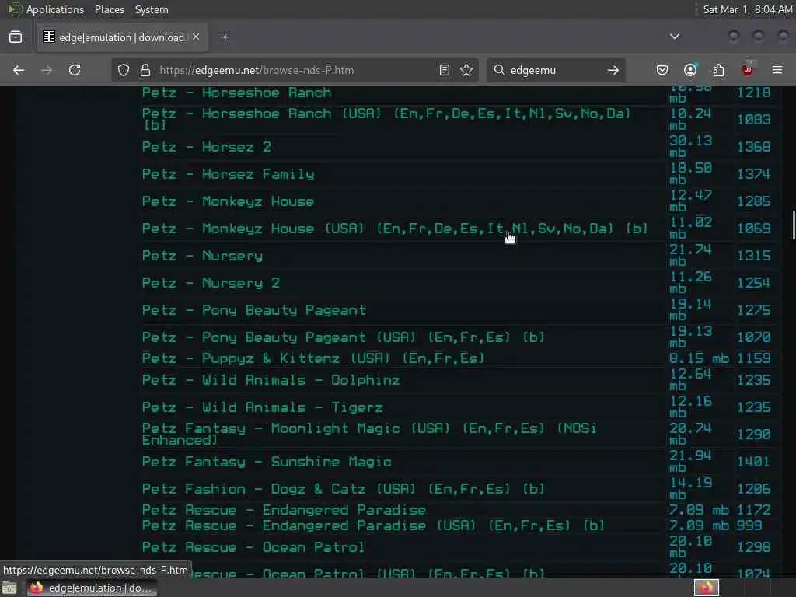The width and height of the screenshot is (796, 597).
Task: Click the download count 999
Action: point(749,526)
